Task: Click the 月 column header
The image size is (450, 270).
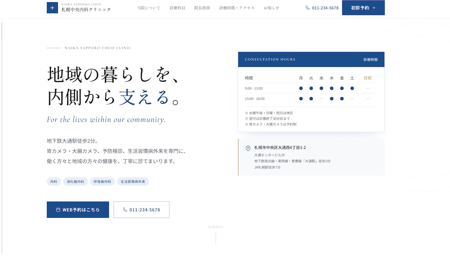Action: click(301, 78)
